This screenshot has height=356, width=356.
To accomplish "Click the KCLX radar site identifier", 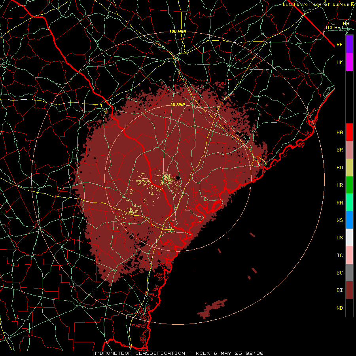I will pyautogui.click(x=204, y=353).
